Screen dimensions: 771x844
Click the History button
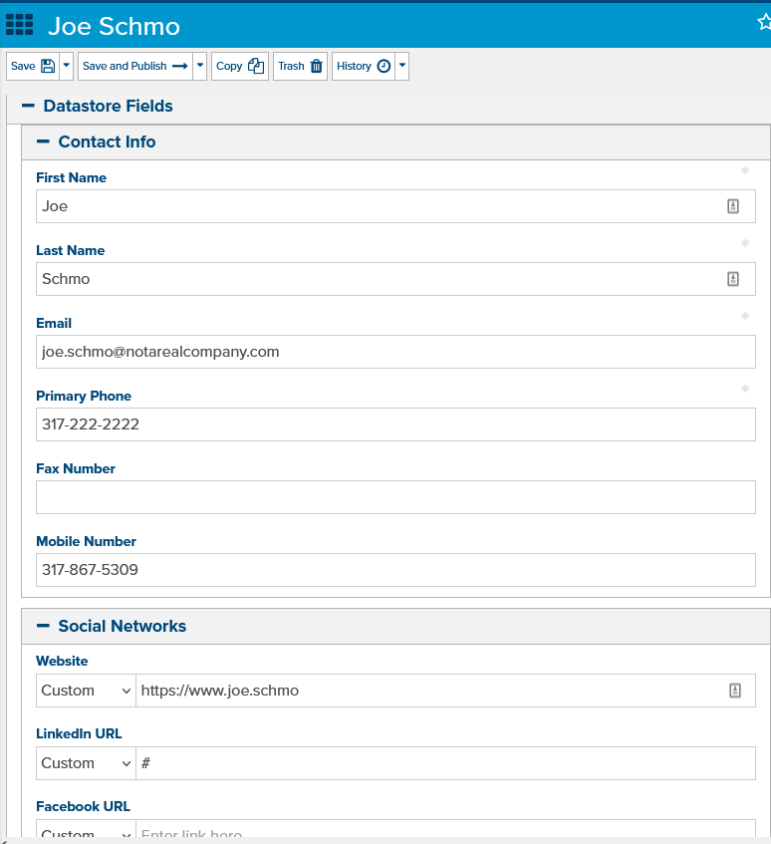364,66
